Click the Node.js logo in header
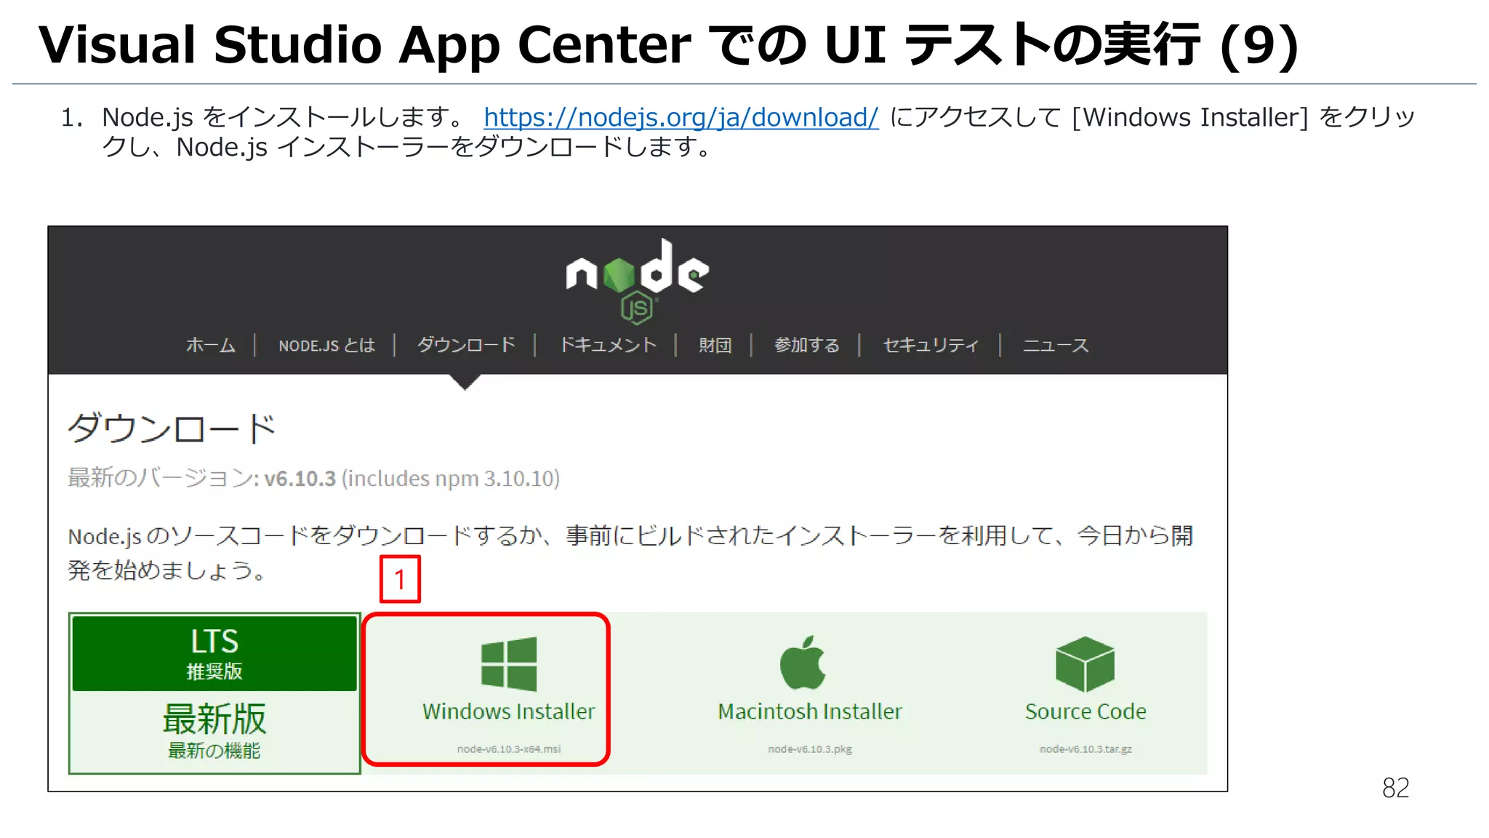1489x838 pixels. coord(638,281)
